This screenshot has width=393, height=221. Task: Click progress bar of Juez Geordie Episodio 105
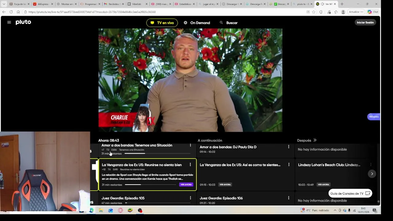click(158, 203)
